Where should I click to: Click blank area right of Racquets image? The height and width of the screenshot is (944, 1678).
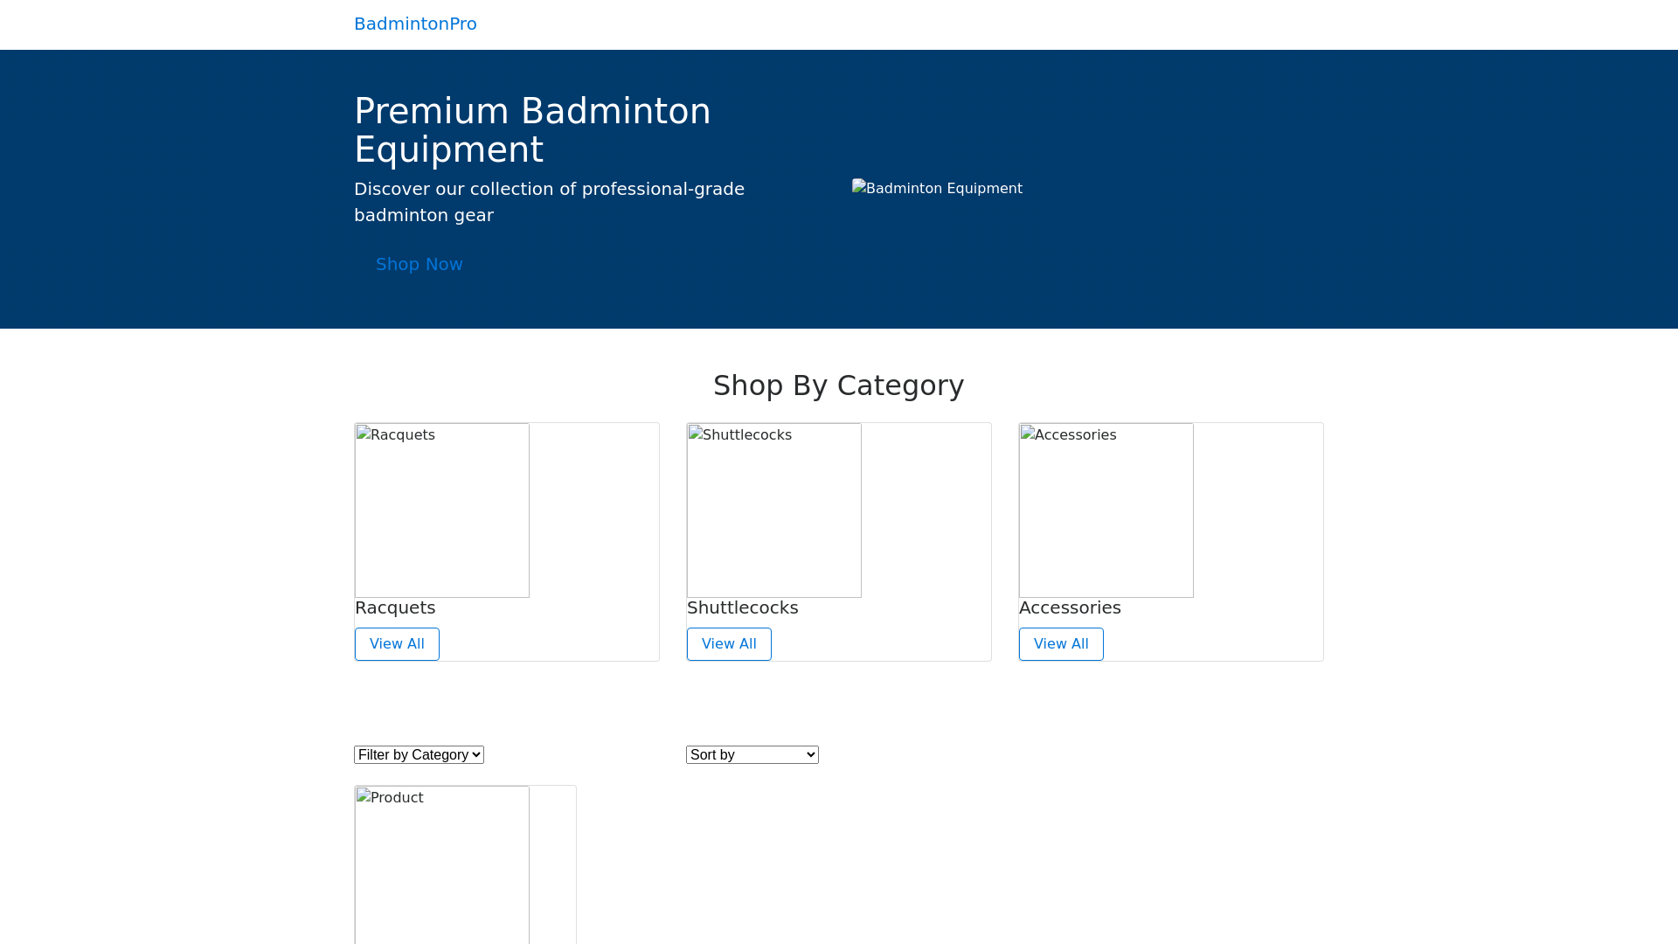594,510
